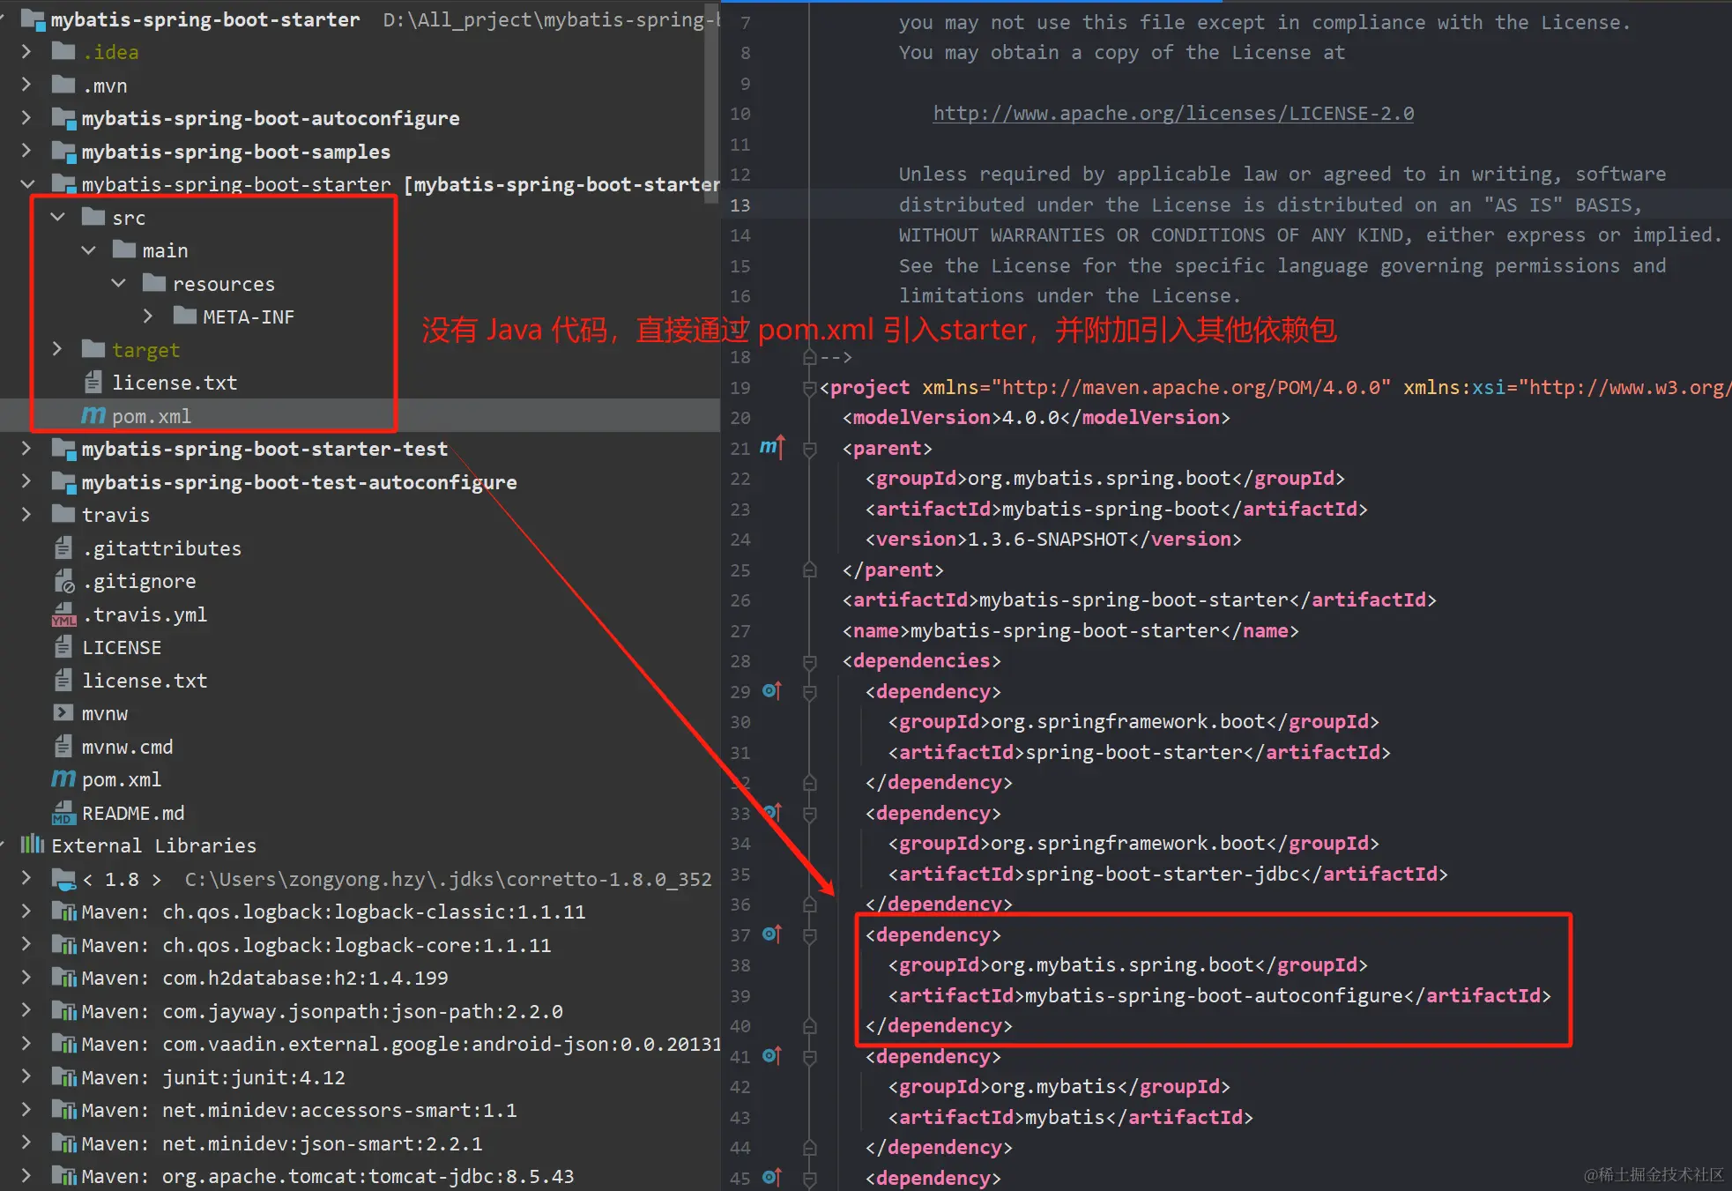Viewport: 1732px width, 1191px height.
Task: Select the .gitignore file
Action: coord(139,581)
